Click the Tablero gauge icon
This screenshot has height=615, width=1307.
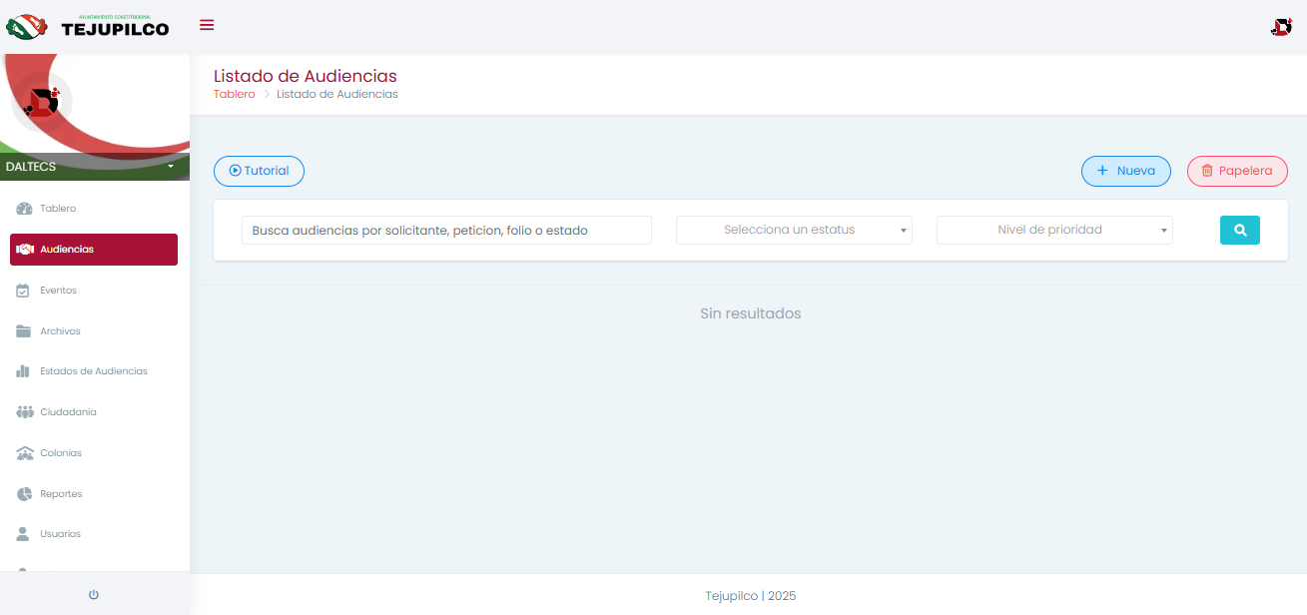25,209
